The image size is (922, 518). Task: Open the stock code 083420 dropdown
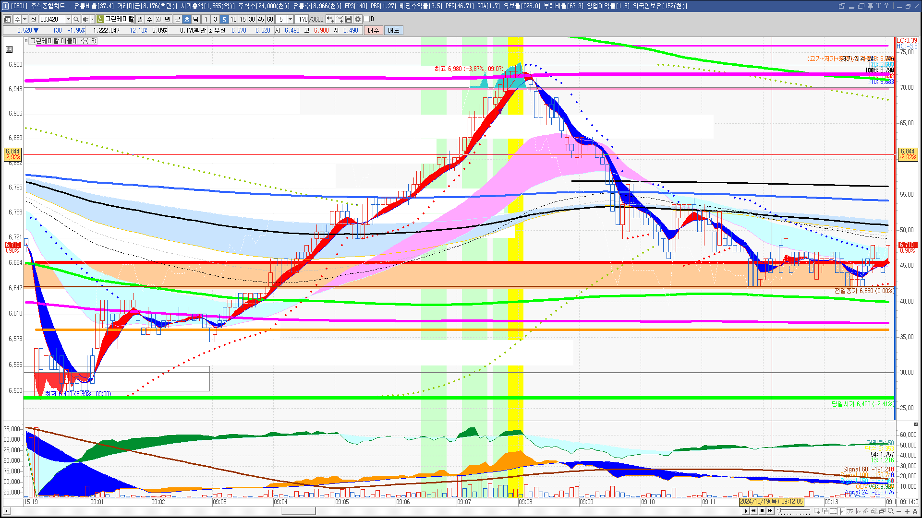pos(68,19)
